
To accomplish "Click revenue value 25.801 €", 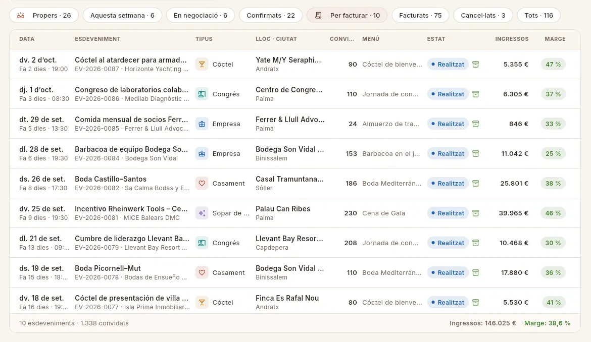I will pyautogui.click(x=514, y=183).
